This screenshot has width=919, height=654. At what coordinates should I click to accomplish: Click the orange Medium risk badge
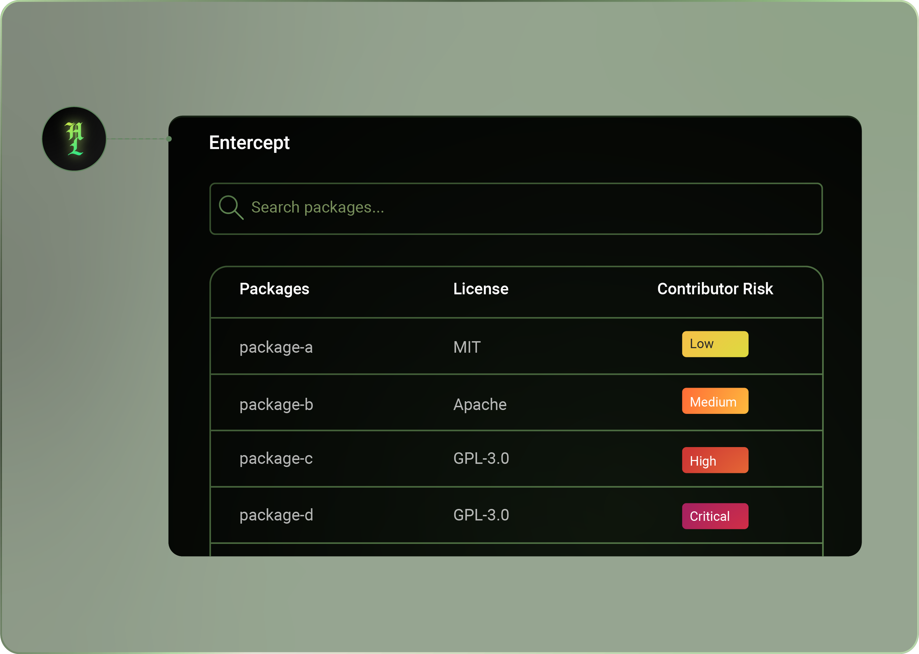(x=715, y=401)
